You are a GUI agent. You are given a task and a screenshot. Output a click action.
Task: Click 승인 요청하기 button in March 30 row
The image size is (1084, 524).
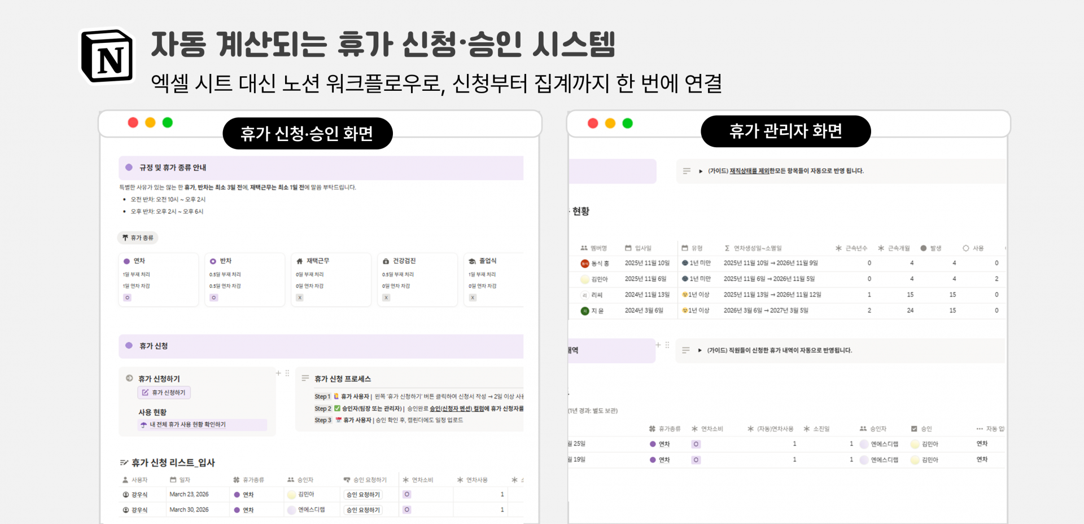pyautogui.click(x=363, y=510)
